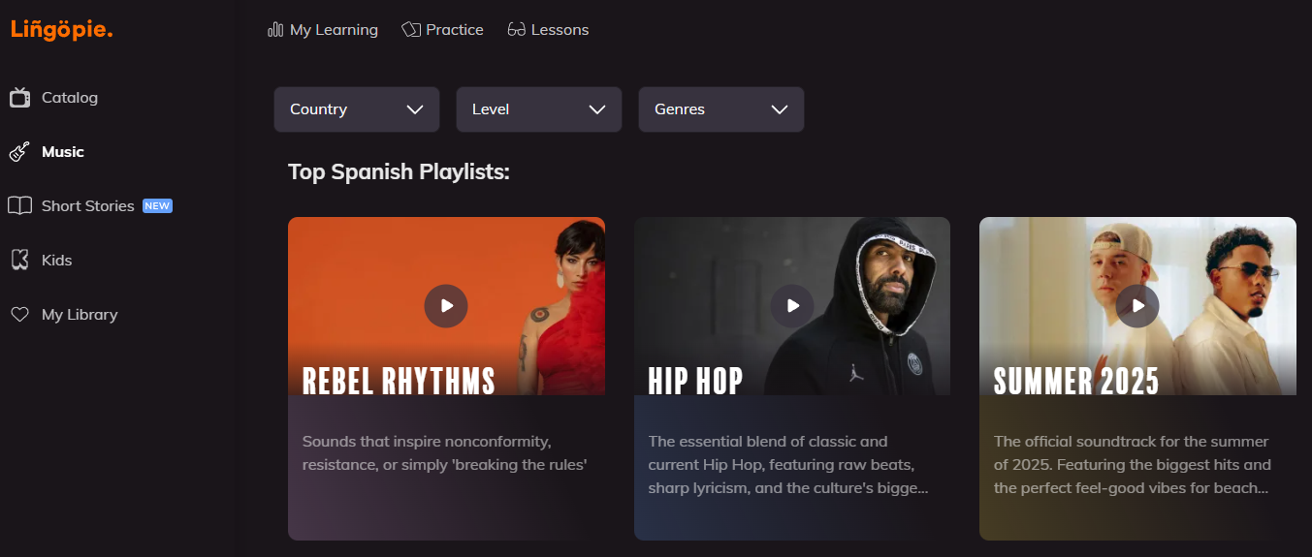Click the heart icon beside My Library

point(19,314)
